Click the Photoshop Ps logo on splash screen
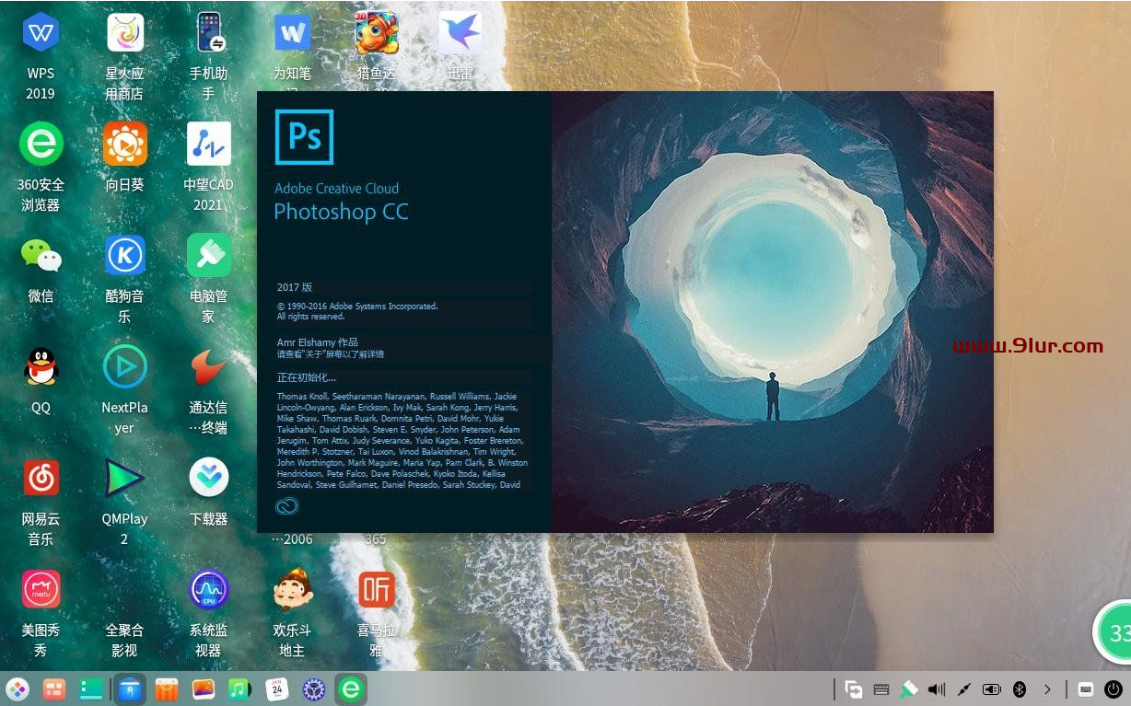The image size is (1131, 706). tap(304, 137)
